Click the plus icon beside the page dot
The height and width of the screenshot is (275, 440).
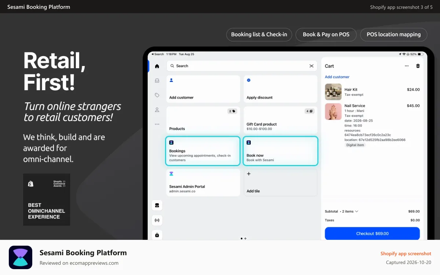tap(245, 238)
